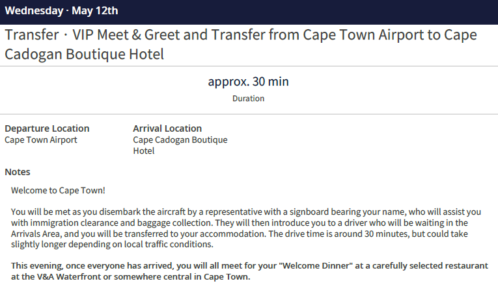Click the bold Welcome Dinner paragraph
Viewport: 498px width, 290px height.
(247, 271)
